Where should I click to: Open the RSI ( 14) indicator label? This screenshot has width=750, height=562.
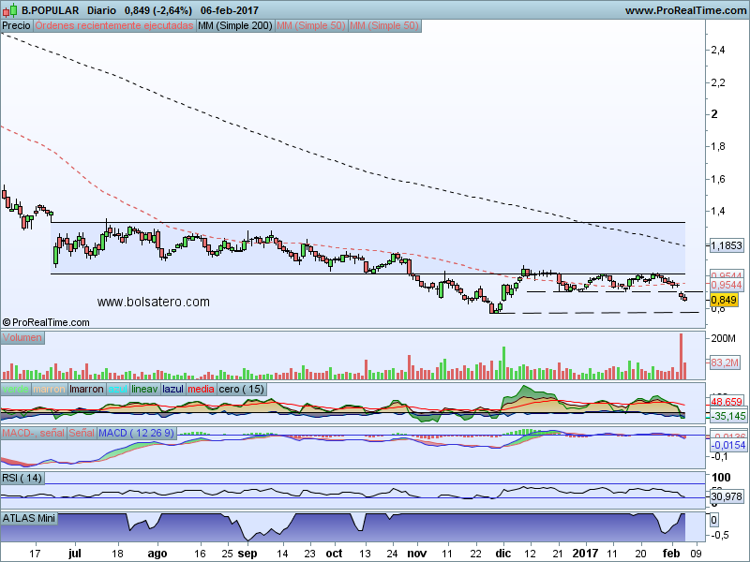click(22, 478)
